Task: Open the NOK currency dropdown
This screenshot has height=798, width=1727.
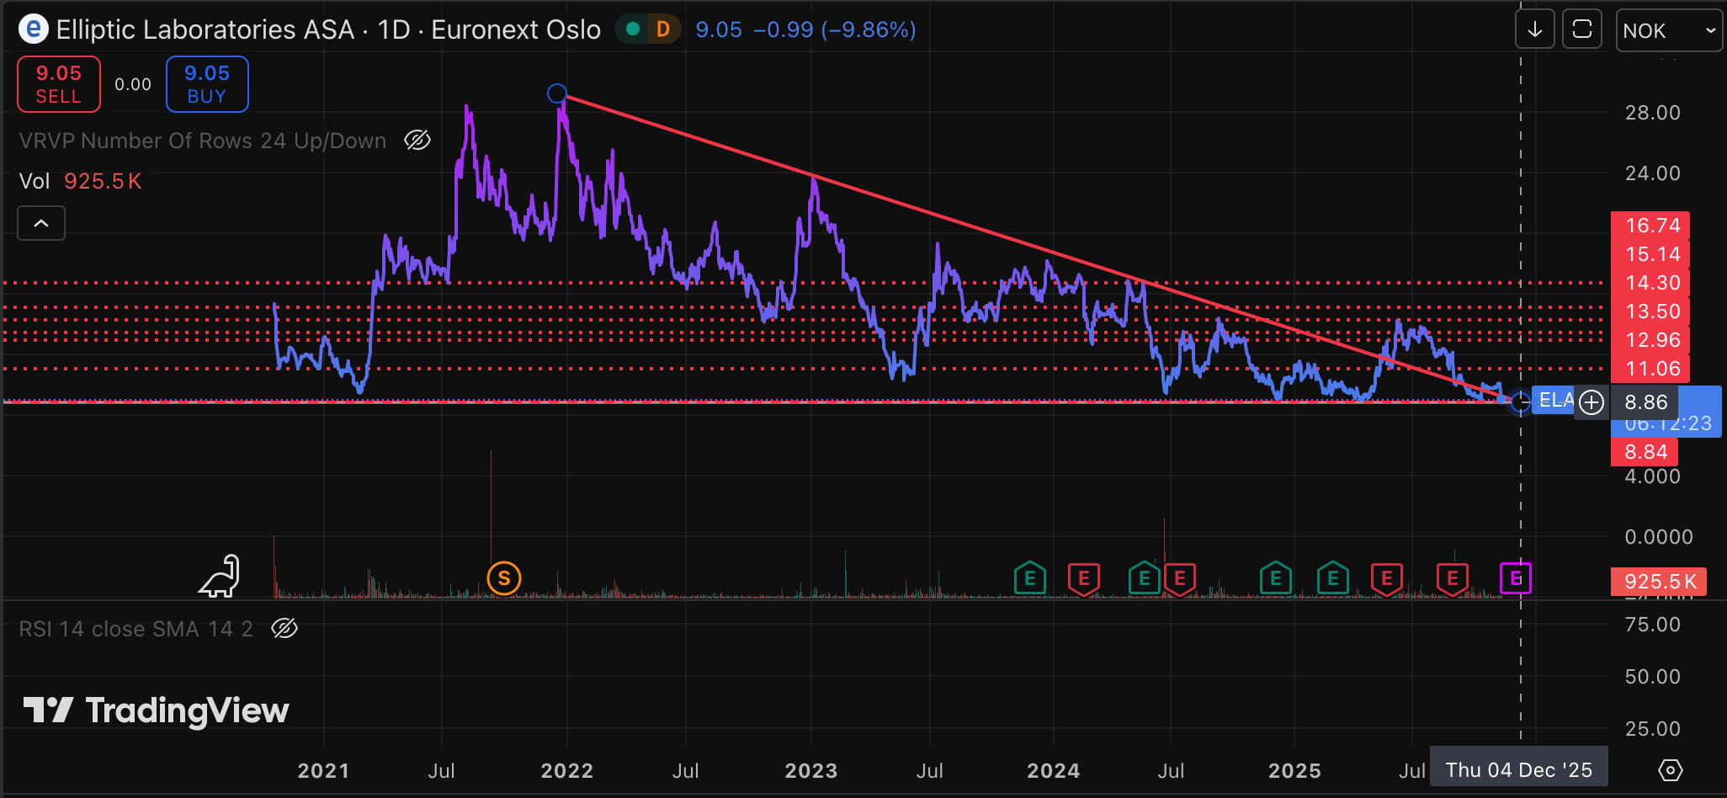Action: pyautogui.click(x=1668, y=31)
